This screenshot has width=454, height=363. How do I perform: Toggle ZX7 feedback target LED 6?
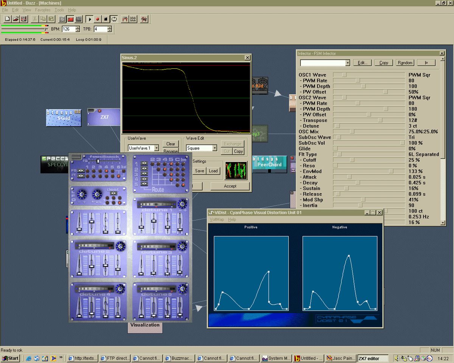click(118, 176)
